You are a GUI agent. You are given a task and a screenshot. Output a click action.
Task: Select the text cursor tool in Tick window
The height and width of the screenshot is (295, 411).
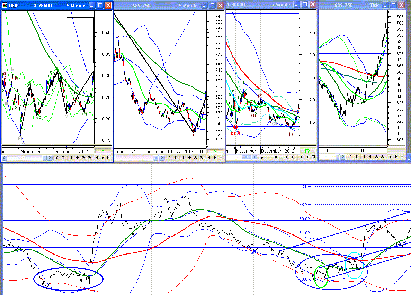(356, 157)
